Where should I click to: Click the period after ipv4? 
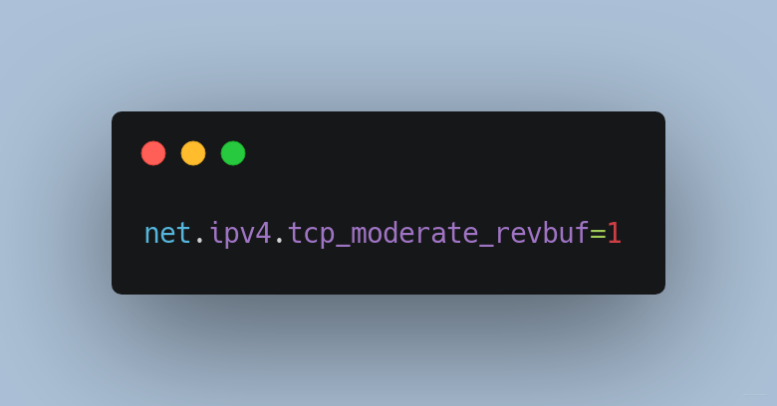280,240
